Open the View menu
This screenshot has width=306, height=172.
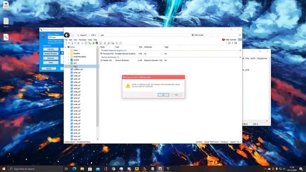tap(76, 40)
